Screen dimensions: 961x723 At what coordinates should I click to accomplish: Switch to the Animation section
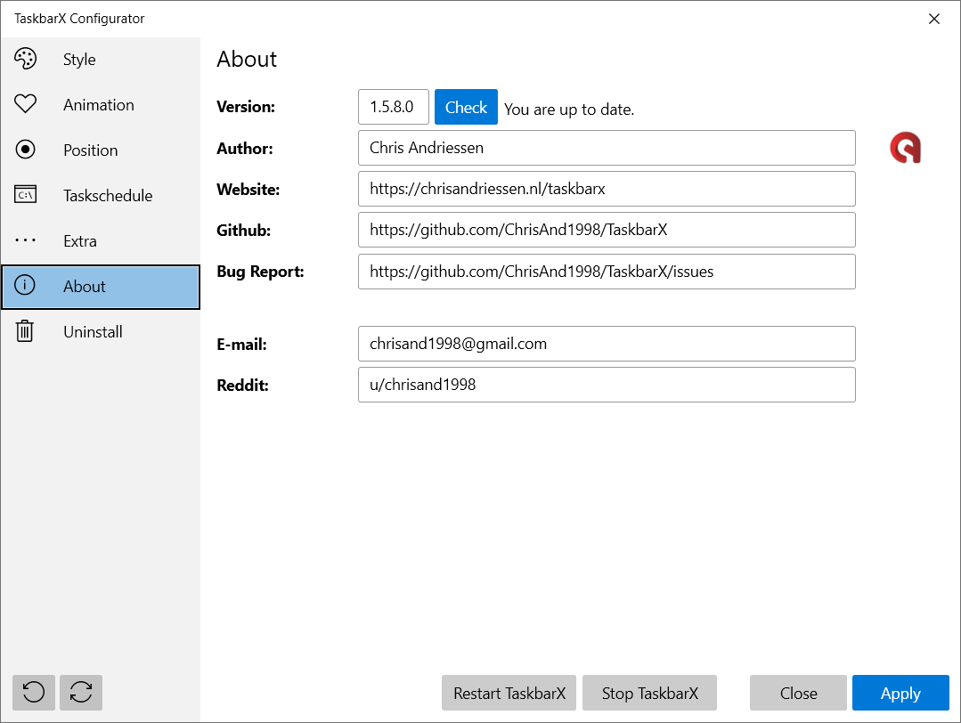(x=101, y=105)
